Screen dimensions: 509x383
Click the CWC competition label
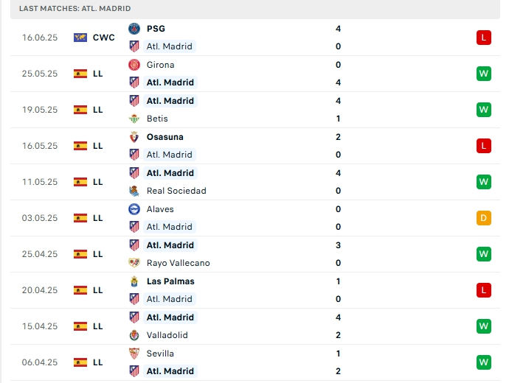click(x=104, y=38)
